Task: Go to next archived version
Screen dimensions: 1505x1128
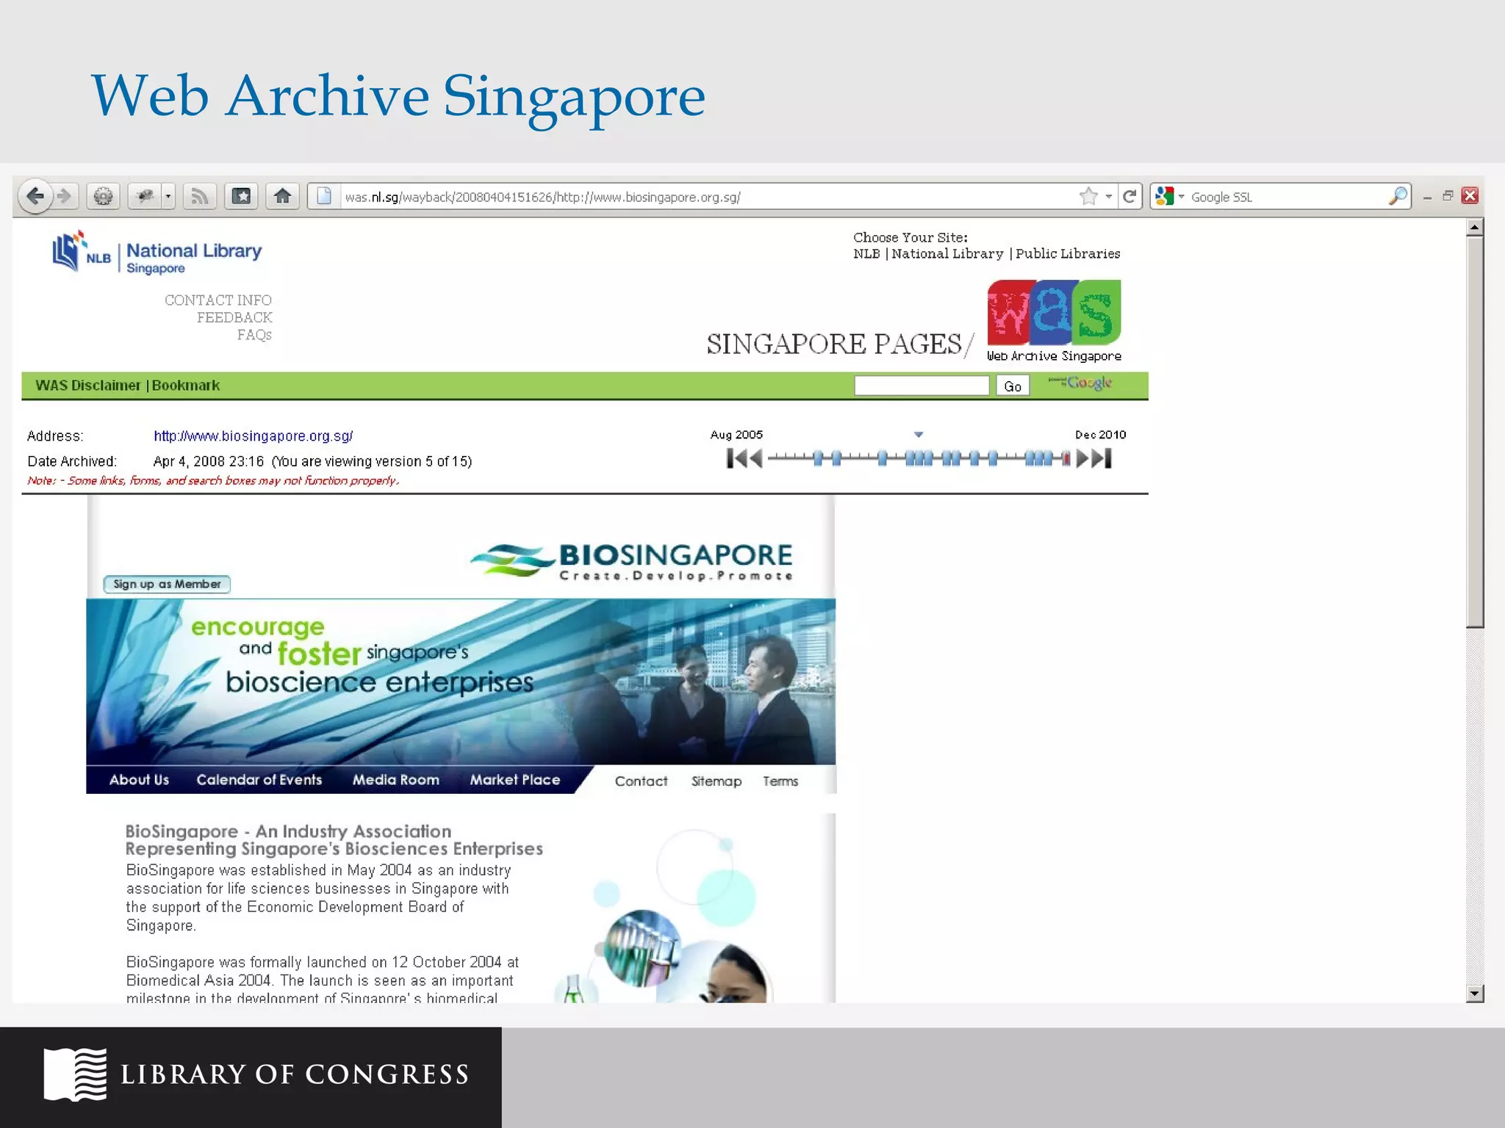Action: click(x=1082, y=459)
